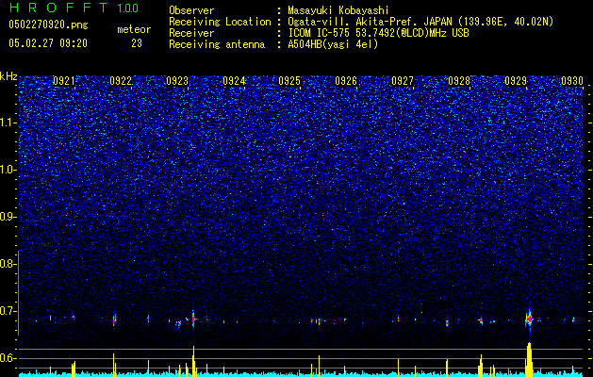This screenshot has width=593, height=377.
Task: Click the strong meteor echo after 0929
Action: click(529, 320)
